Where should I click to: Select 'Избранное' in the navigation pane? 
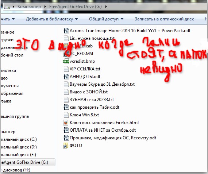[7, 32]
